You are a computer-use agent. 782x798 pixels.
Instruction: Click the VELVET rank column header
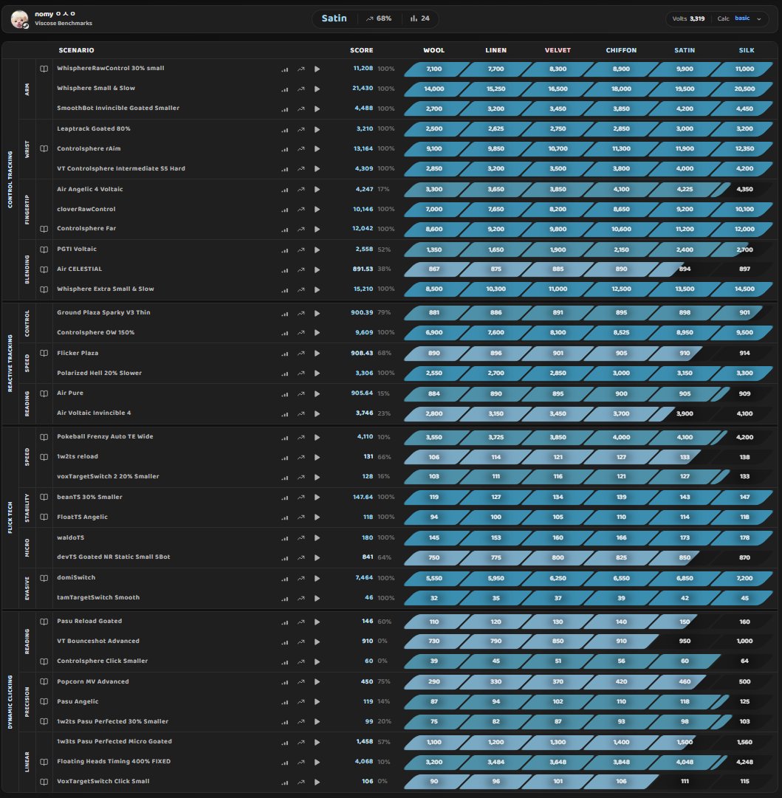coord(558,50)
